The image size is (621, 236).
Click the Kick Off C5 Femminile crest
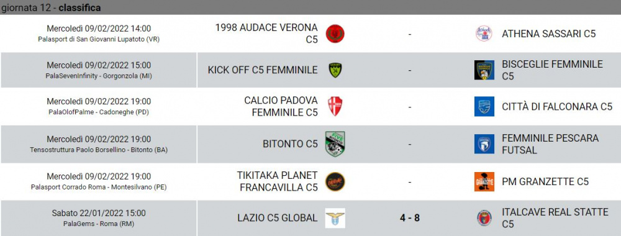(335, 70)
